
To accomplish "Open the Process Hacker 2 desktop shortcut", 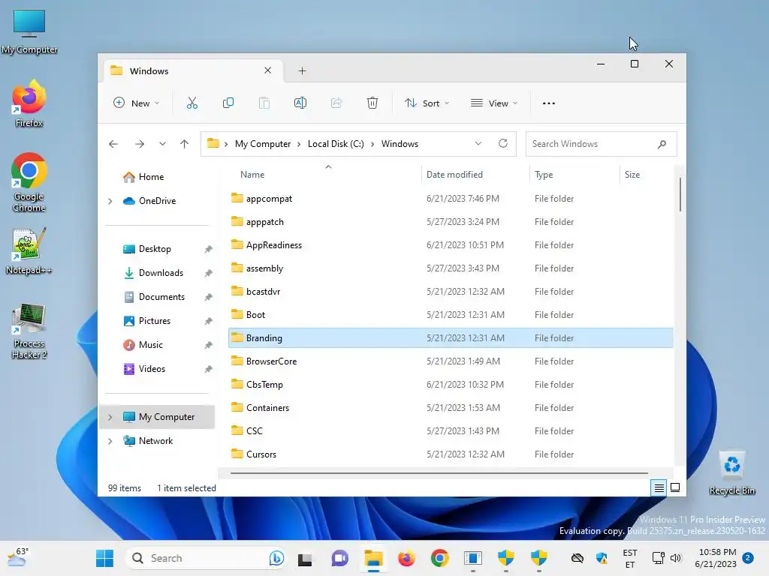I will point(29,331).
